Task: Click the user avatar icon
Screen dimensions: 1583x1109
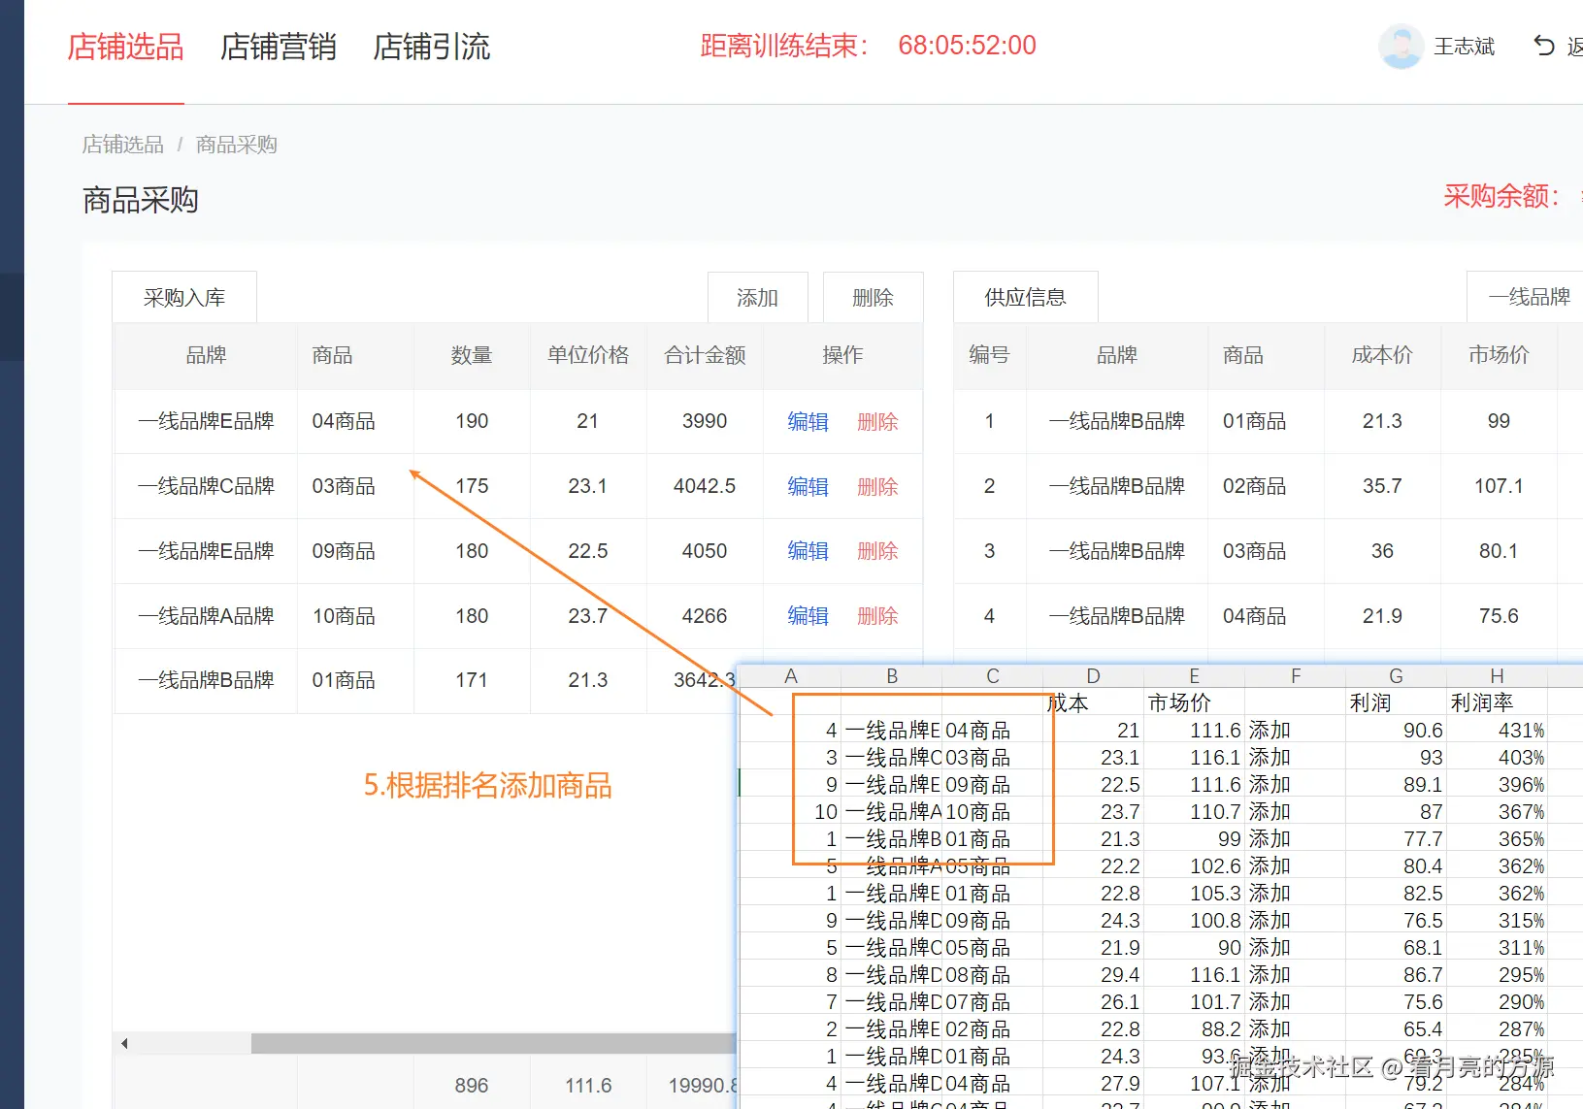Action: (x=1401, y=46)
